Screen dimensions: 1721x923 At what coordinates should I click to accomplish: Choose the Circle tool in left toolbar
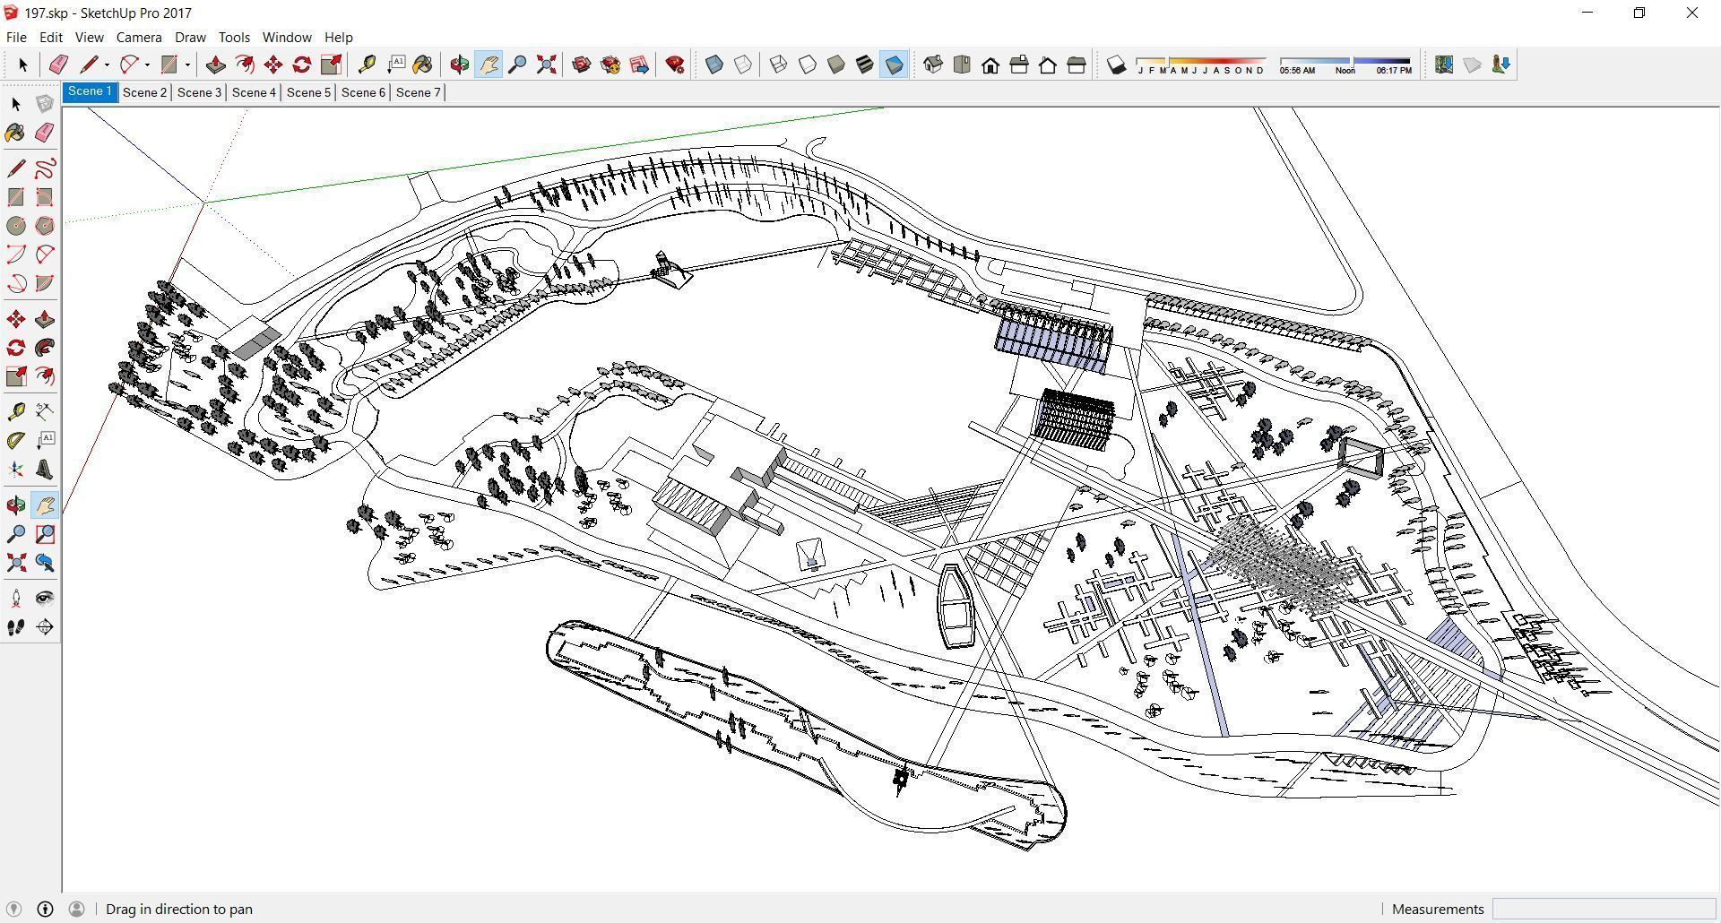click(16, 226)
